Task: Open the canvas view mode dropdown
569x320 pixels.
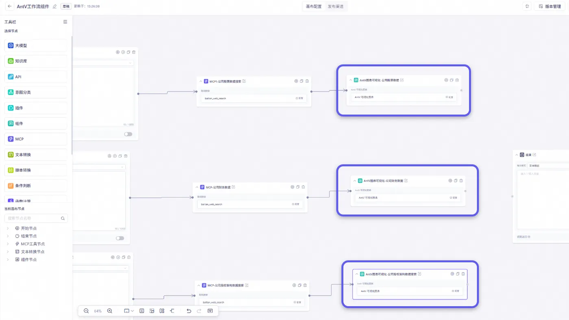Action: click(129, 311)
